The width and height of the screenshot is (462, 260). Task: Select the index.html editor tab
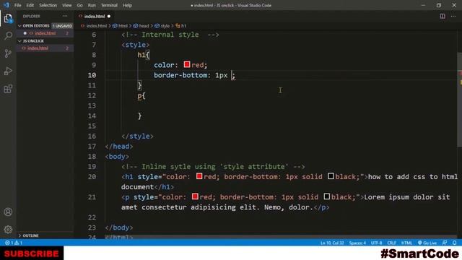click(95, 17)
